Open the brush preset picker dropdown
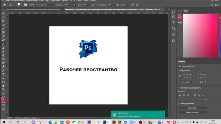 point(21,5)
